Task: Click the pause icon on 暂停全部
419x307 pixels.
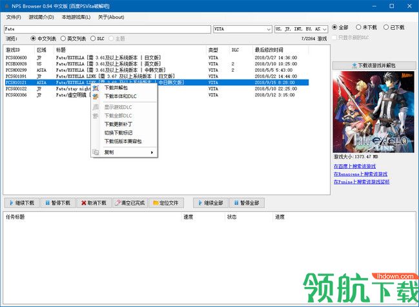Action: click(236, 203)
